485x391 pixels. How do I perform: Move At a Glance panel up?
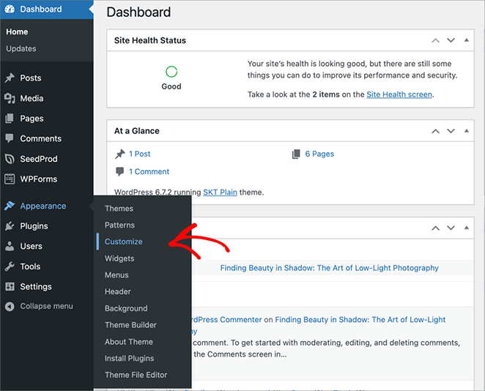[435, 131]
